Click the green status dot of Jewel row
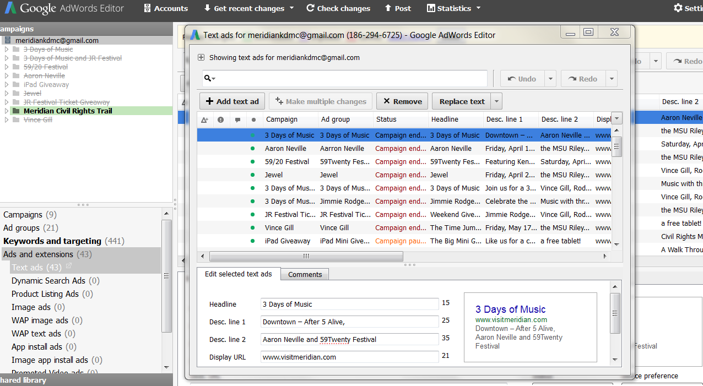The height and width of the screenshot is (386, 703). click(x=253, y=175)
